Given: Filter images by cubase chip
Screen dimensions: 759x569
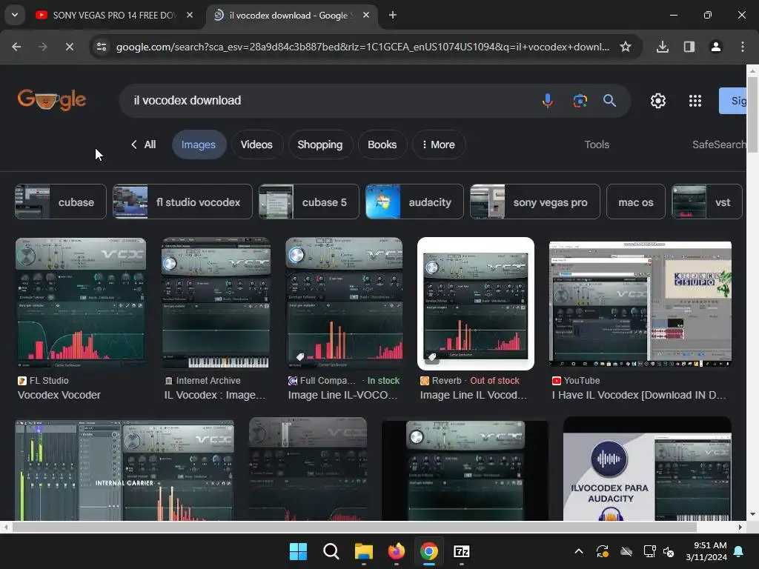Looking at the screenshot, I should click(61, 202).
